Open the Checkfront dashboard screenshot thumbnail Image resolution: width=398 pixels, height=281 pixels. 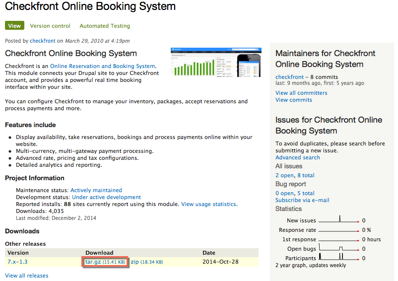[x=216, y=62]
